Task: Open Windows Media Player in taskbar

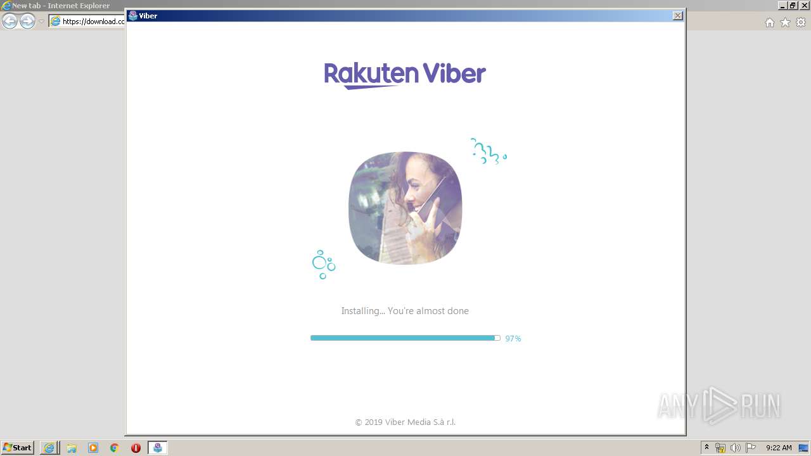Action: (x=93, y=448)
